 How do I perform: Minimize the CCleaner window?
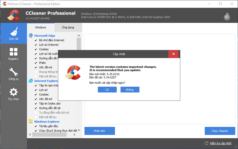pos(209,4)
